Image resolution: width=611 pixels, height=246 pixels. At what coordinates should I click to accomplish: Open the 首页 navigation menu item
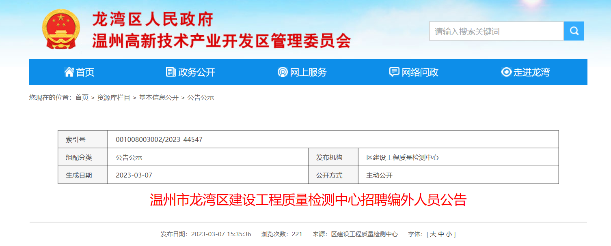(x=80, y=72)
